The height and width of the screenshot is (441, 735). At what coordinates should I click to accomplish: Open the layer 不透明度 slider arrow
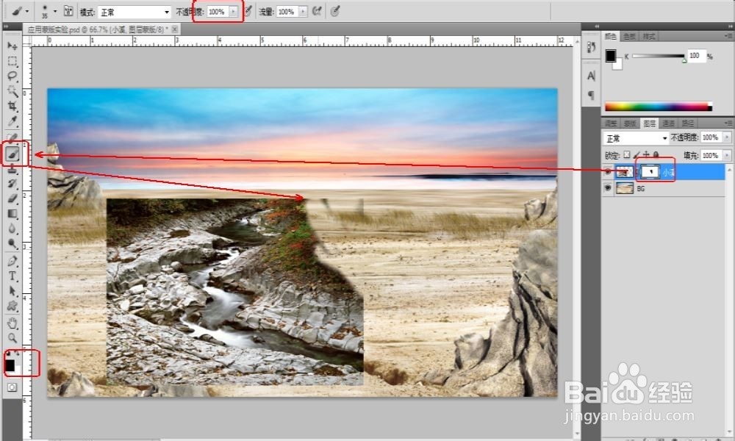click(727, 137)
